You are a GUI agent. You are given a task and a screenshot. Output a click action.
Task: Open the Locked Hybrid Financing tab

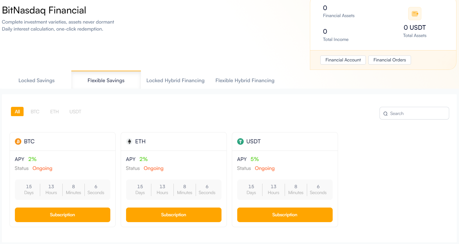coord(175,80)
